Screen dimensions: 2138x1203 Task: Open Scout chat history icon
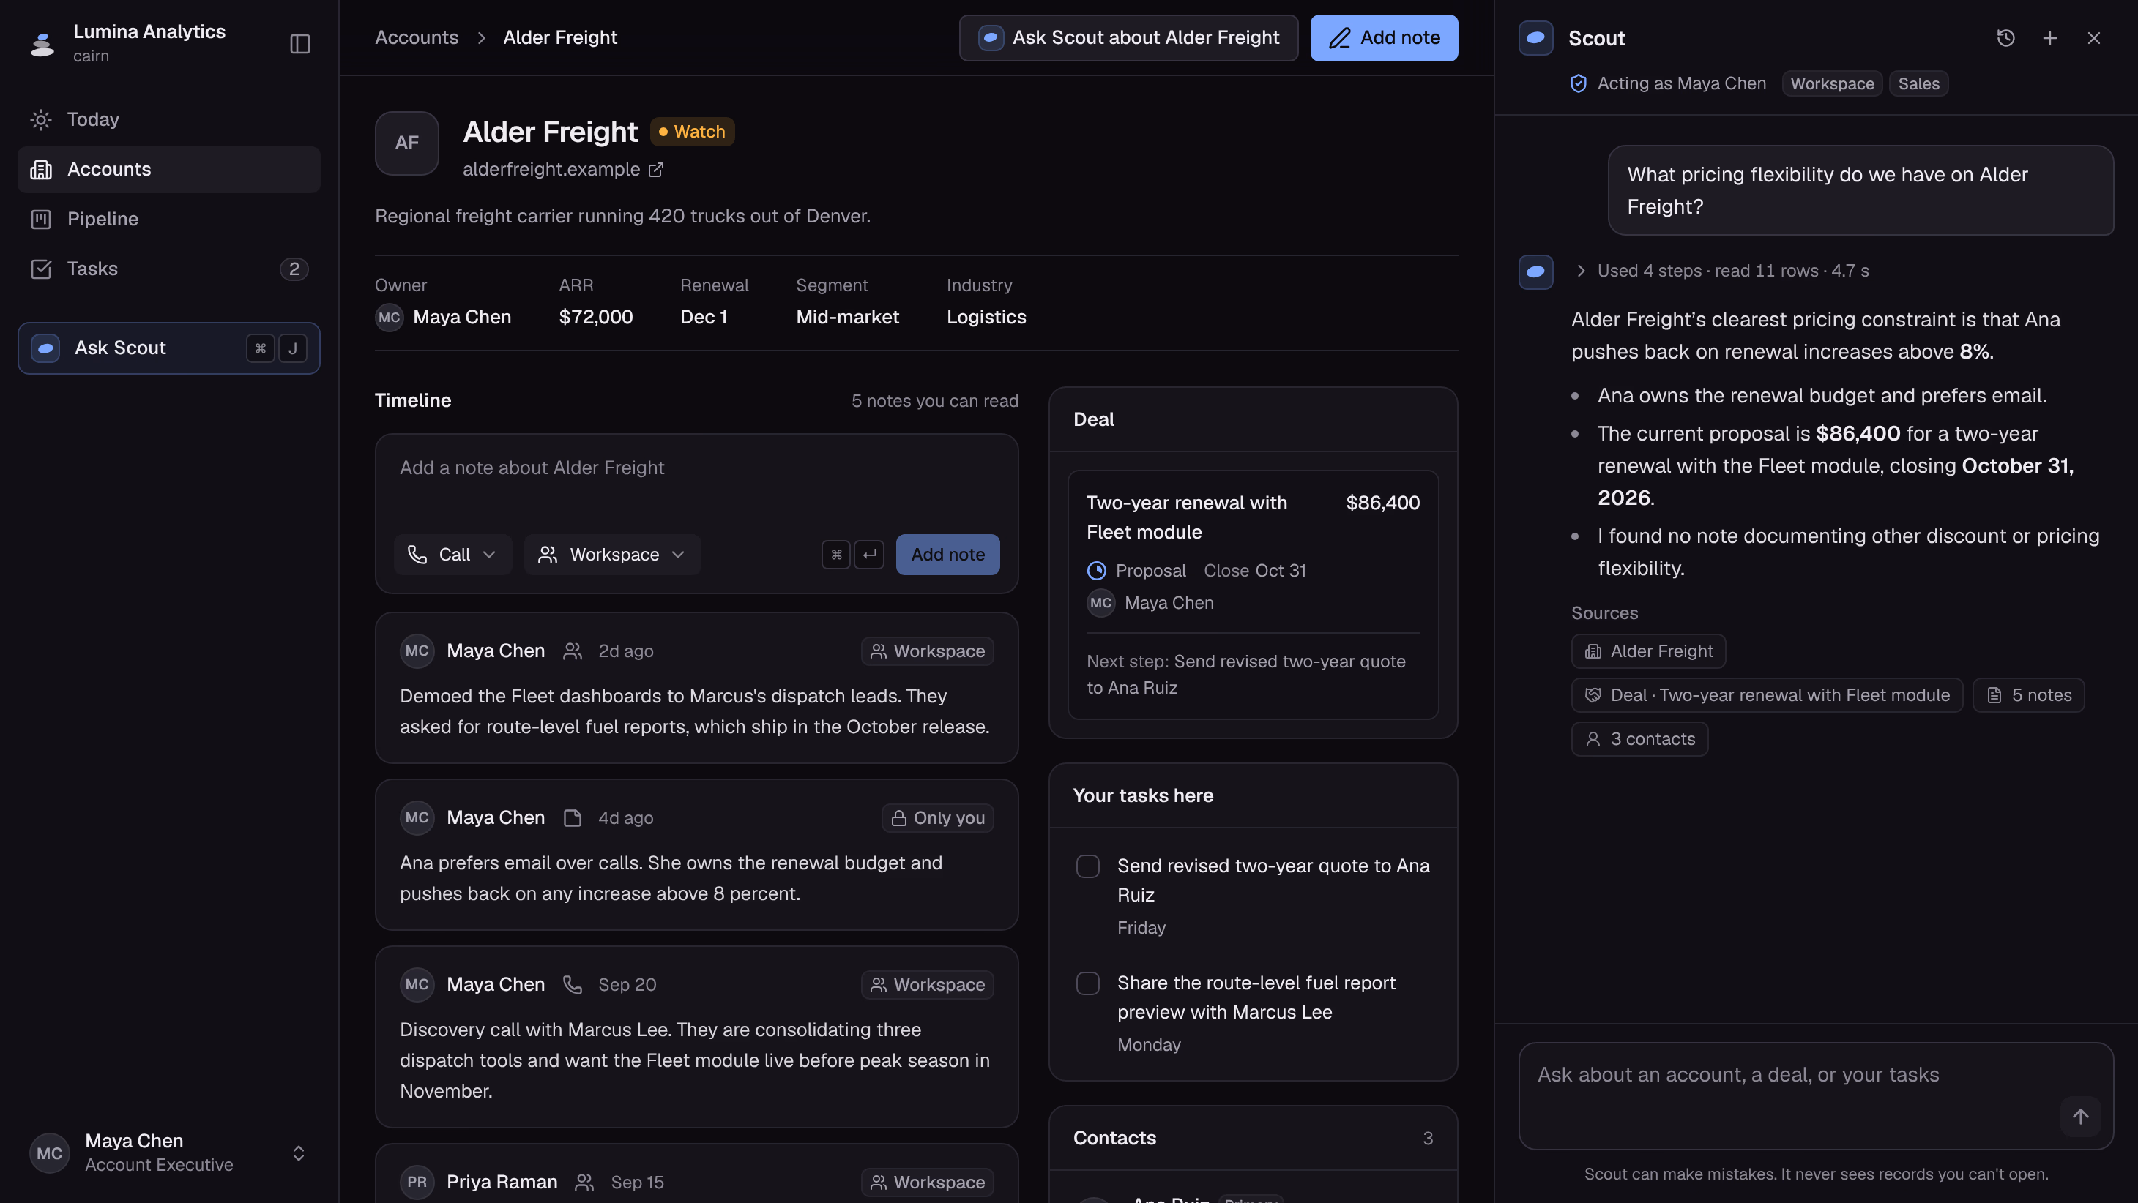[x=2005, y=38]
